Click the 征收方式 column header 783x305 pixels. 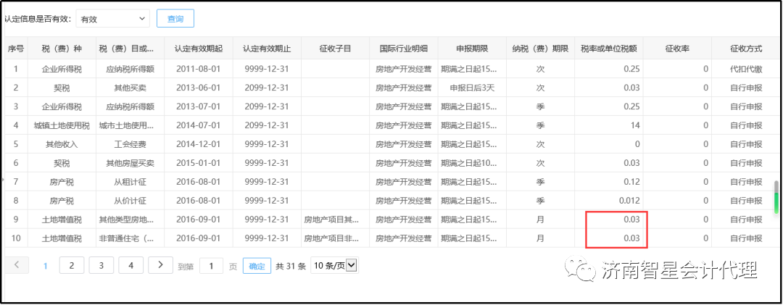746,49
